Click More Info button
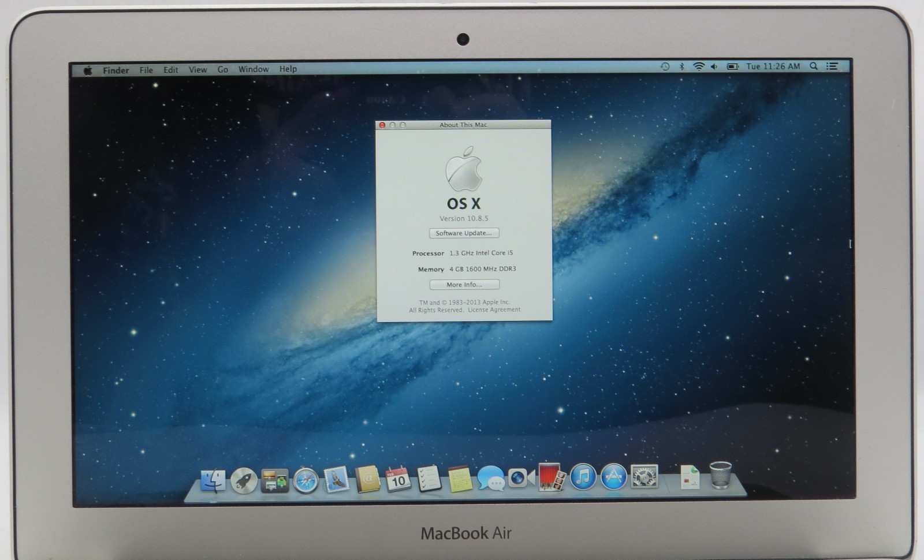 (x=464, y=285)
